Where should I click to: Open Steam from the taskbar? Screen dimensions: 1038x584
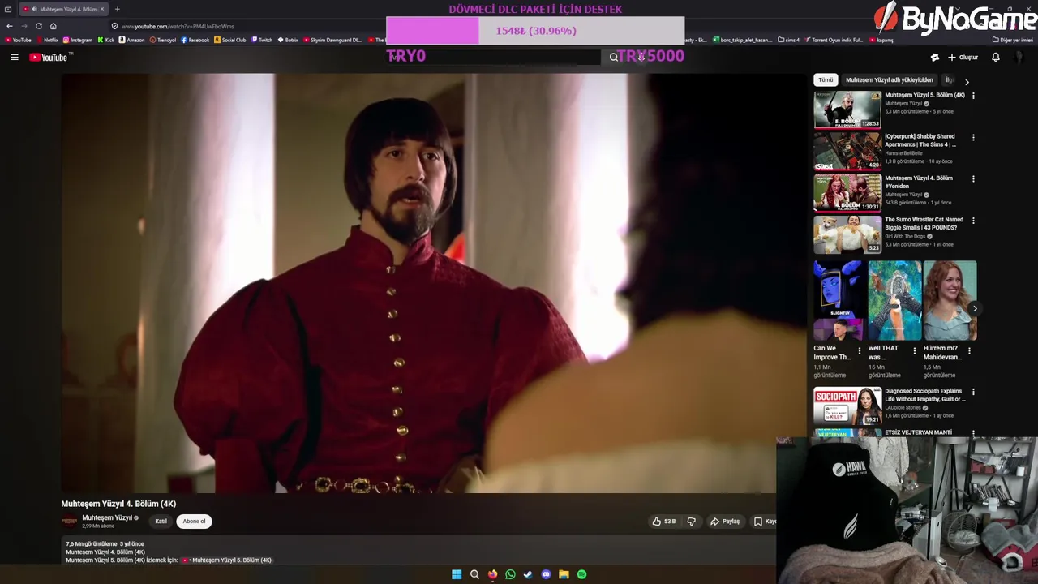[x=528, y=574]
